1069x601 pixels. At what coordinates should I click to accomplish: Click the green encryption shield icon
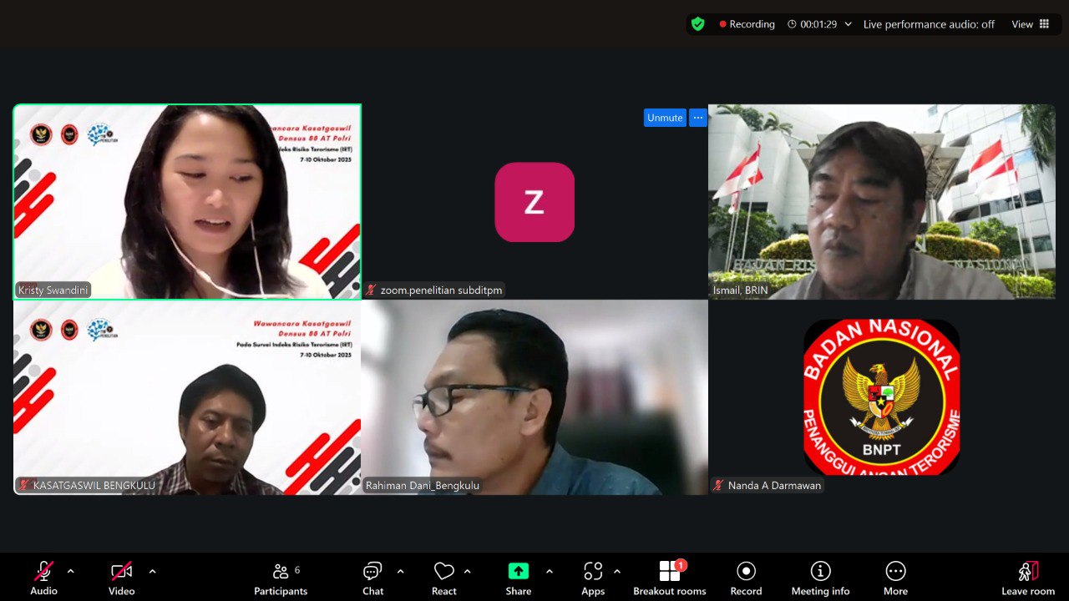pyautogui.click(x=698, y=24)
